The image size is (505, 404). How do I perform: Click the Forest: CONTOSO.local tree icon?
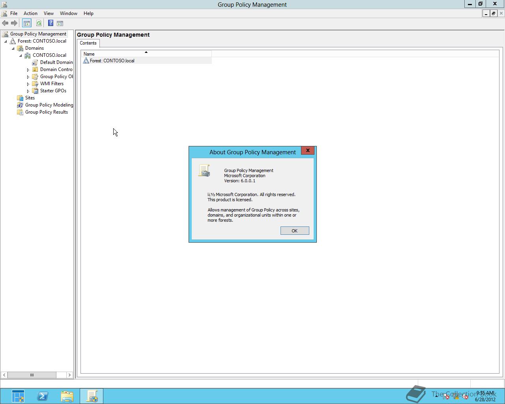point(13,41)
